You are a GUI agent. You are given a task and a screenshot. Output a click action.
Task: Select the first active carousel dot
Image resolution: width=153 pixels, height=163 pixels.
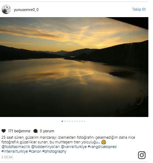click(62, 121)
